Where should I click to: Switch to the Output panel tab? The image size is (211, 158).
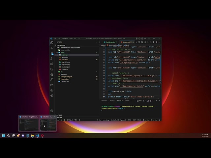pyautogui.click(x=112, y=101)
